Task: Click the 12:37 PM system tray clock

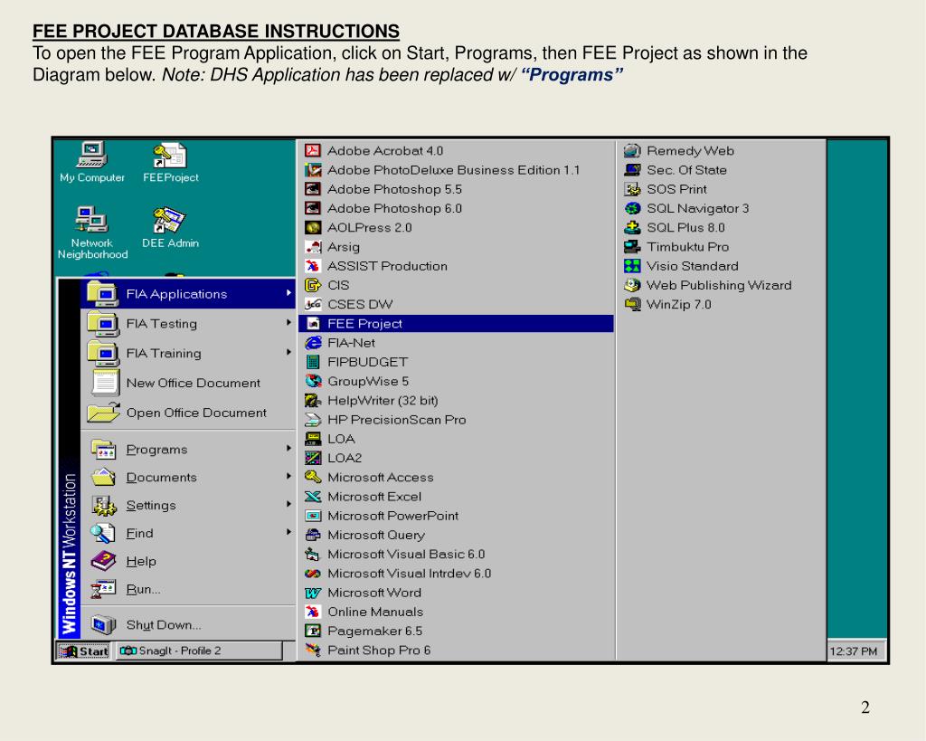Action: [x=854, y=651]
